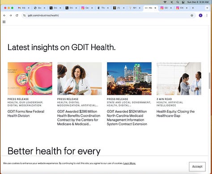Click 'State and Local Government' tag text
212x174 pixels.
129,102
